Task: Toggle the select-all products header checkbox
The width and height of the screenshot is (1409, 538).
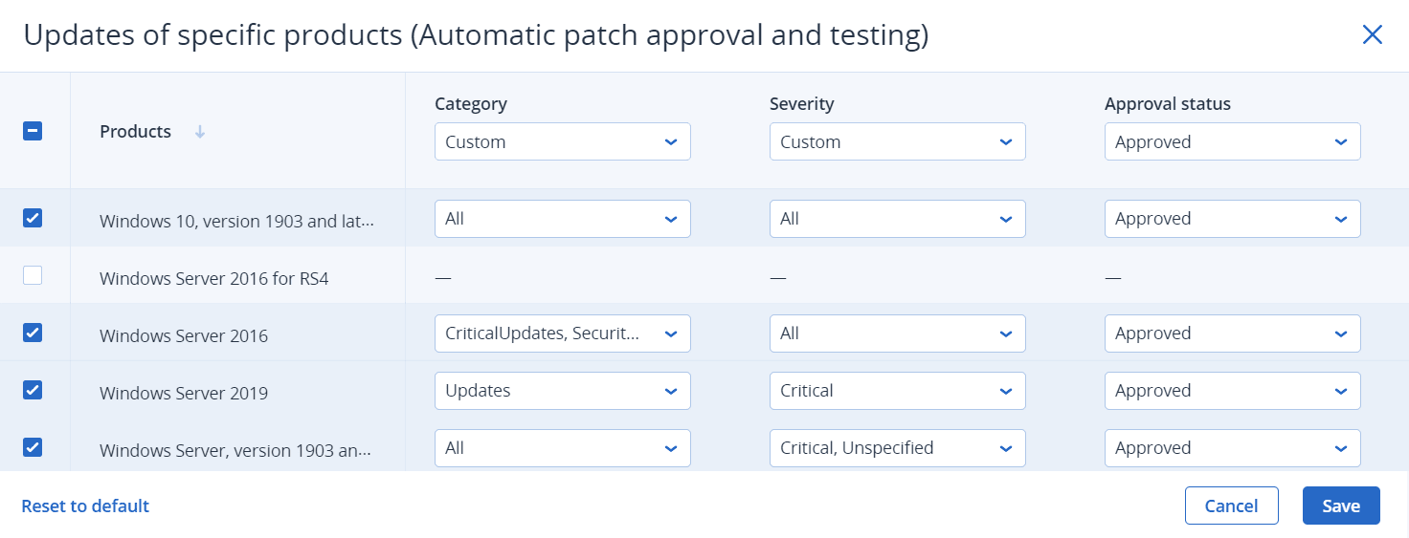Action: point(33,131)
